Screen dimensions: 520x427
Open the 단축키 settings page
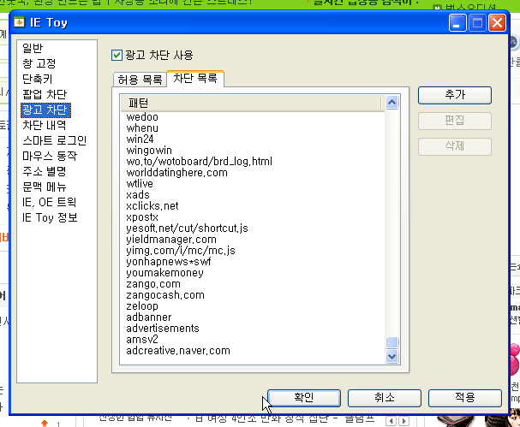[37, 79]
